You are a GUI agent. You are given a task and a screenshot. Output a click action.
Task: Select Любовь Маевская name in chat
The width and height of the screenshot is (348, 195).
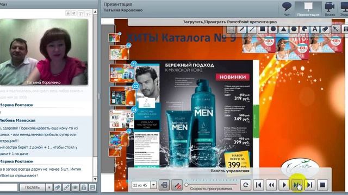[17, 120]
